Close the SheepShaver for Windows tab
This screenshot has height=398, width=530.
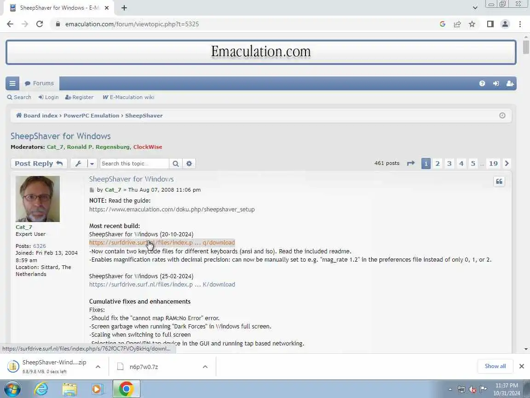(x=106, y=8)
